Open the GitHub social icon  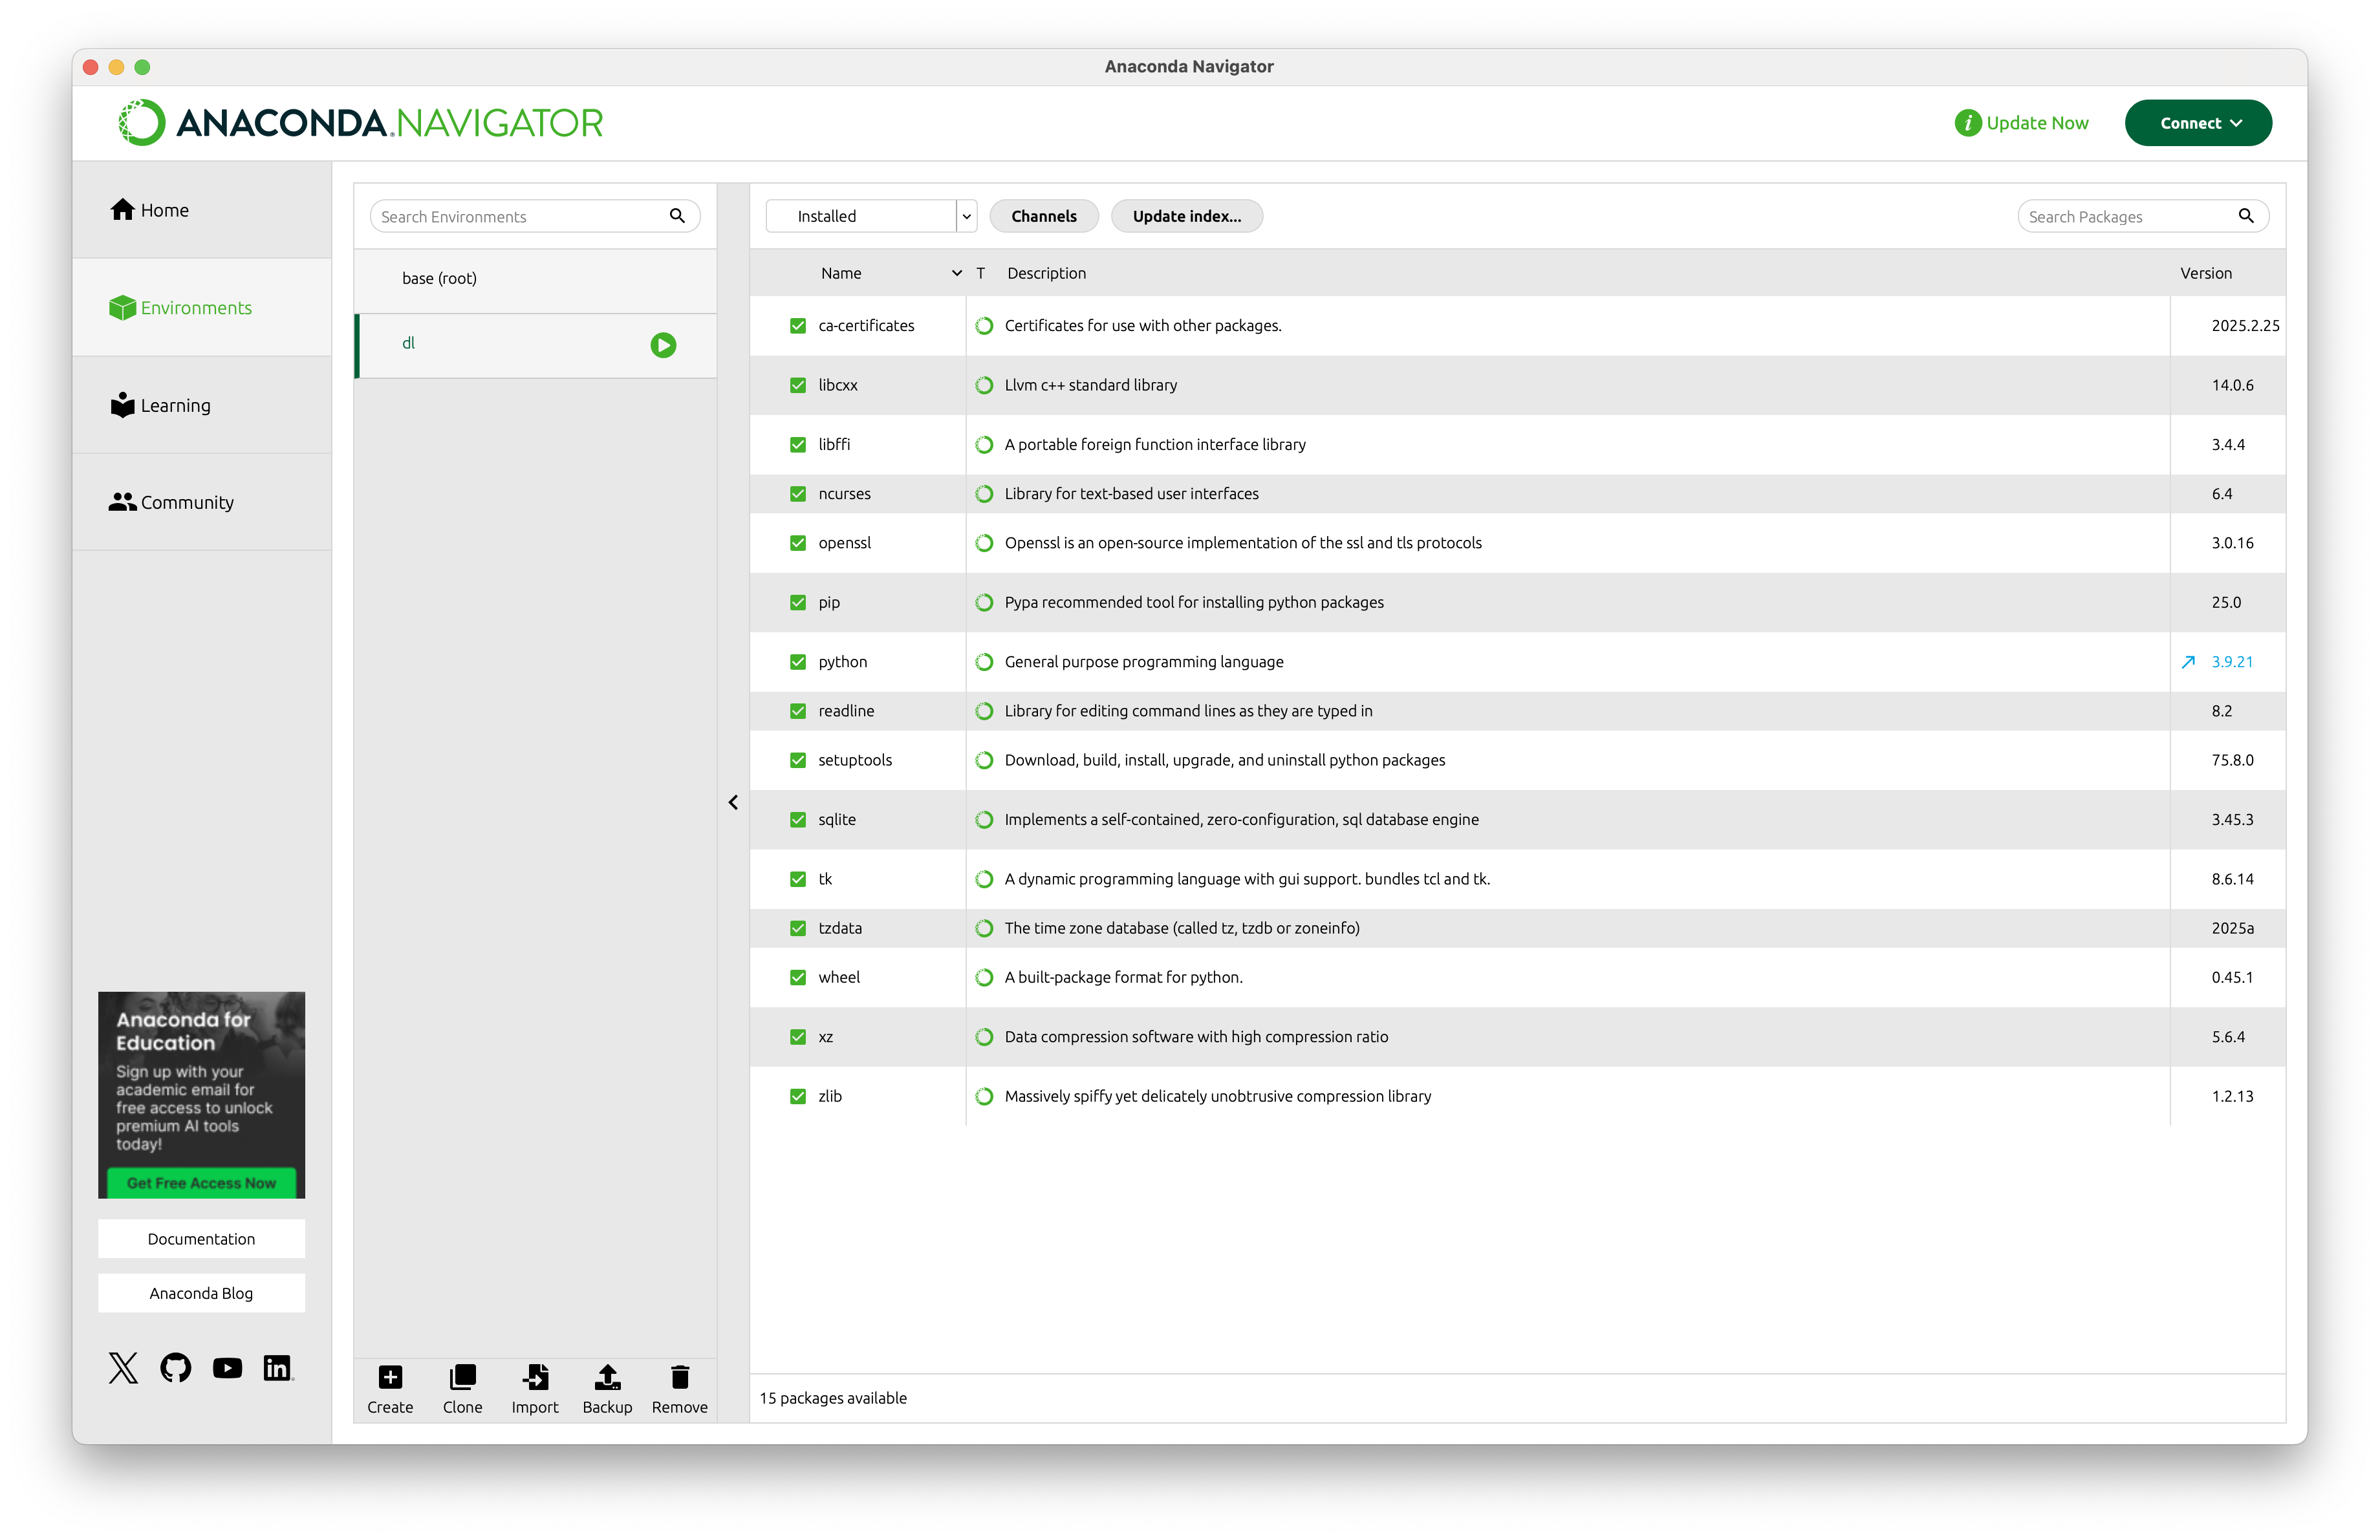coord(175,1367)
